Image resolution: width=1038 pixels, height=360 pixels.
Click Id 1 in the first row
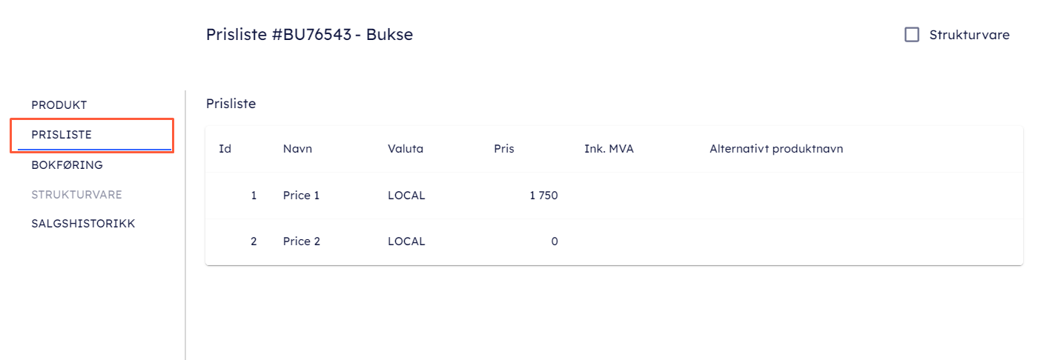[254, 196]
